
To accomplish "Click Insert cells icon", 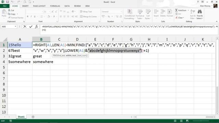I will [x=156, y=12].
